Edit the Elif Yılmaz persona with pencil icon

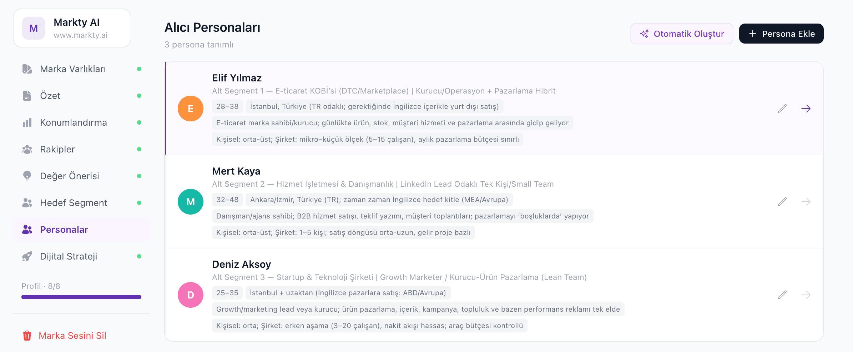click(x=782, y=109)
